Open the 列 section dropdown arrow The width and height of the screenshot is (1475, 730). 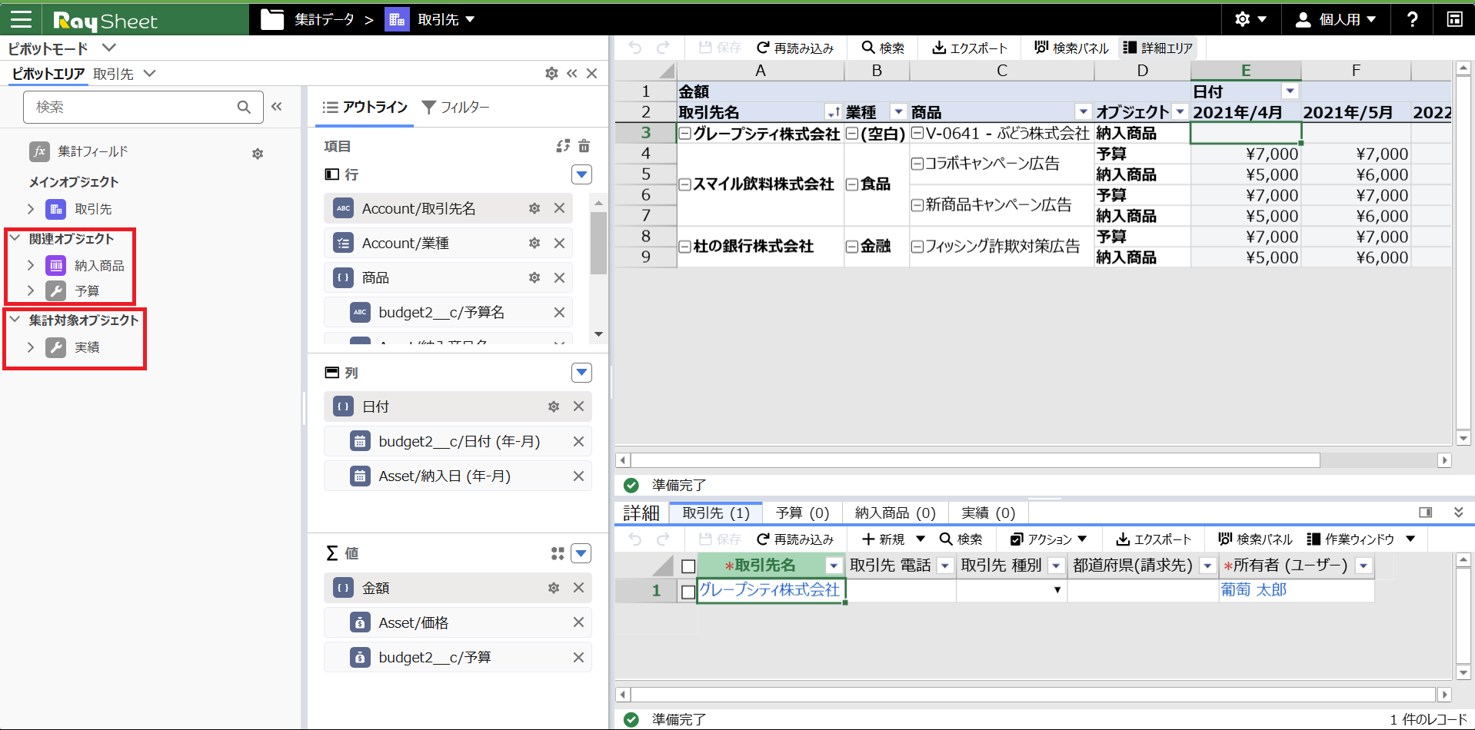582,373
